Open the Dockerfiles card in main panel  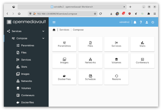coord(64,77)
